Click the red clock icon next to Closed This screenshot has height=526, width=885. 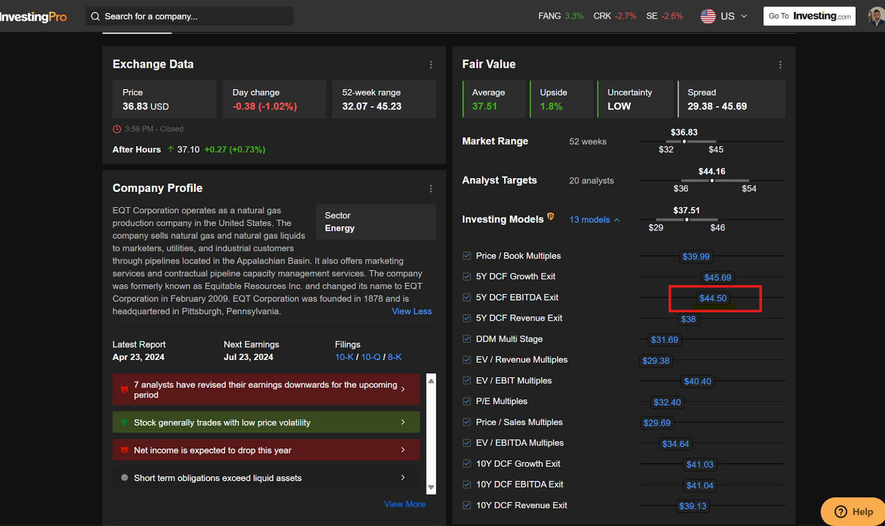(117, 129)
